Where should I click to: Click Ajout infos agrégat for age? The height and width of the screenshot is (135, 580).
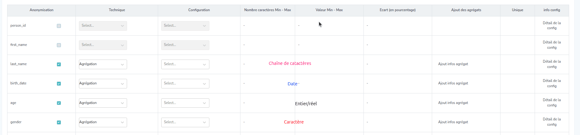coord(453,103)
